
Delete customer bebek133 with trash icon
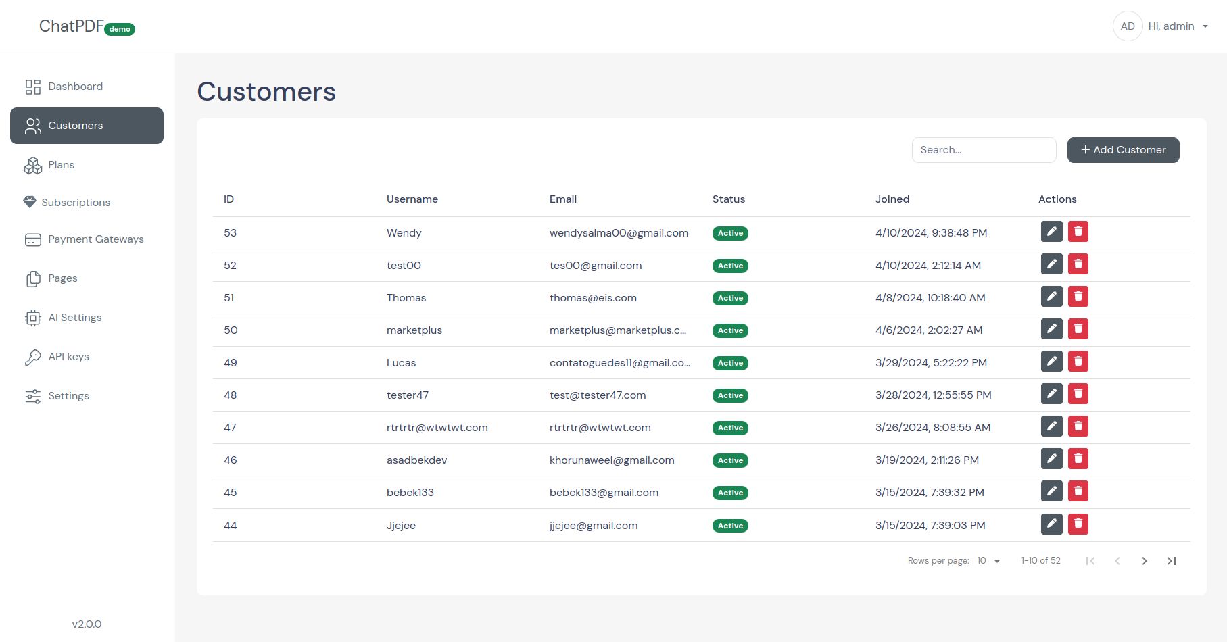[x=1078, y=491]
